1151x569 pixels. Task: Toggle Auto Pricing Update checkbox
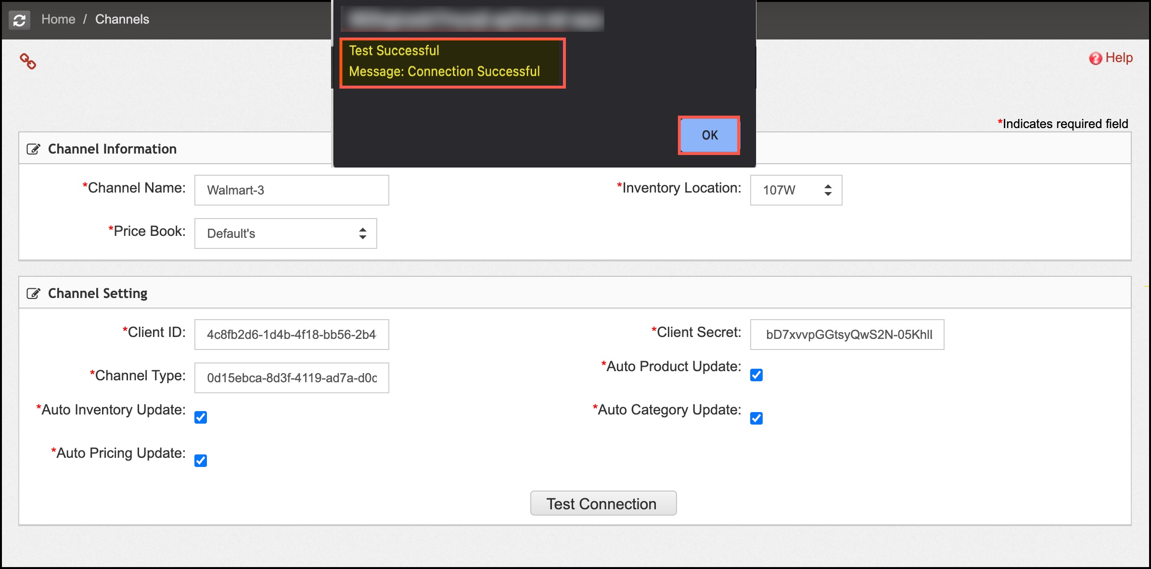point(201,461)
